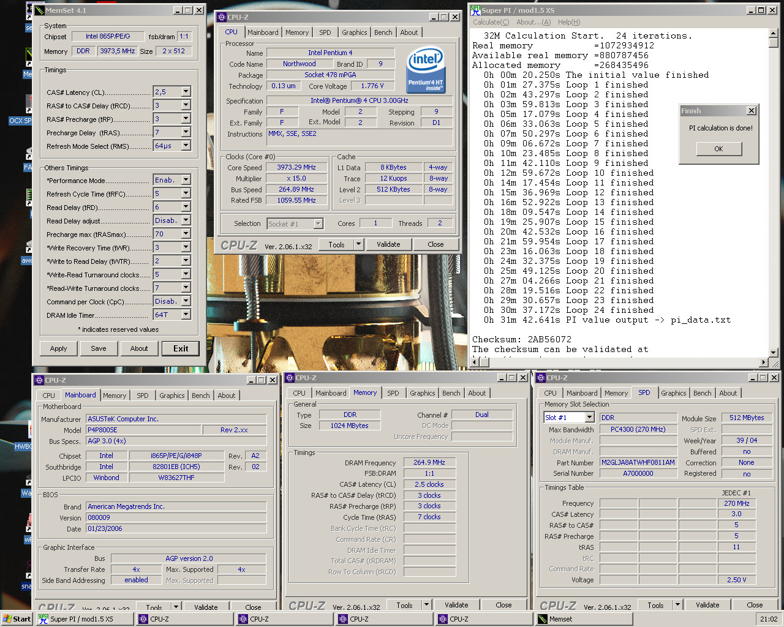
Task: Open the Calculate(C) menu in Super PI
Action: coord(491,22)
